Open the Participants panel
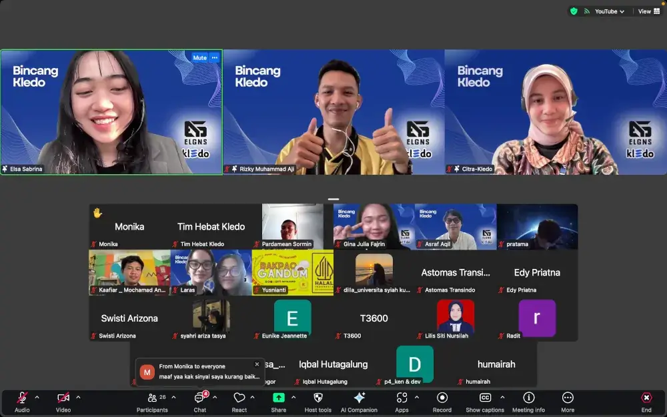This screenshot has width=667, height=417. (x=152, y=402)
